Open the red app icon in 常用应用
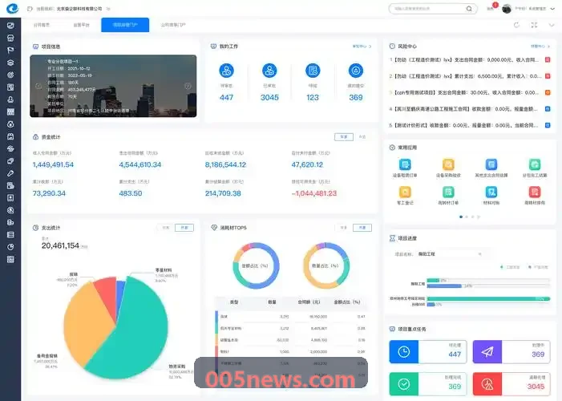The image size is (562, 401). point(535,192)
